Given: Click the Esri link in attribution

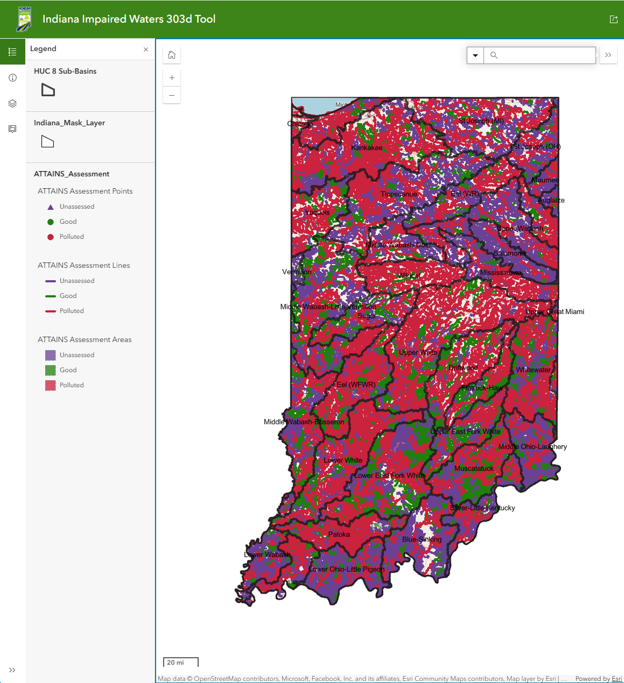Looking at the screenshot, I should click(x=616, y=679).
